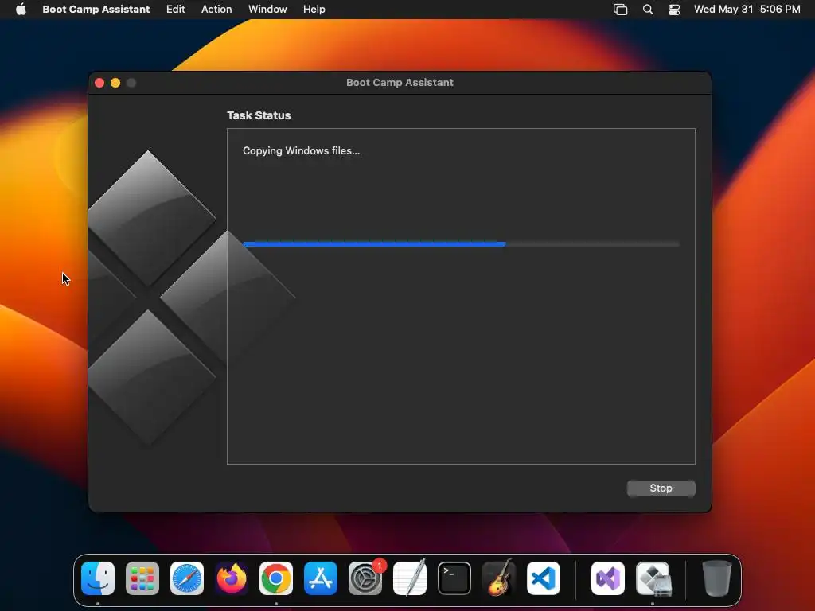Open the Help menu
Image resolution: width=815 pixels, height=611 pixels.
[x=314, y=9]
